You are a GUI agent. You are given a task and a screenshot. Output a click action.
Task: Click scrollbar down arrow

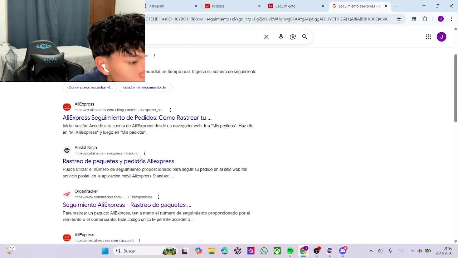coord(455,242)
